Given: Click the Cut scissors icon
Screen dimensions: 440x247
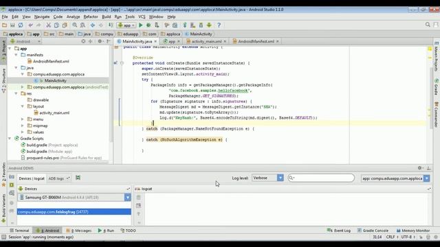Looking at the screenshot, I should (48, 25).
